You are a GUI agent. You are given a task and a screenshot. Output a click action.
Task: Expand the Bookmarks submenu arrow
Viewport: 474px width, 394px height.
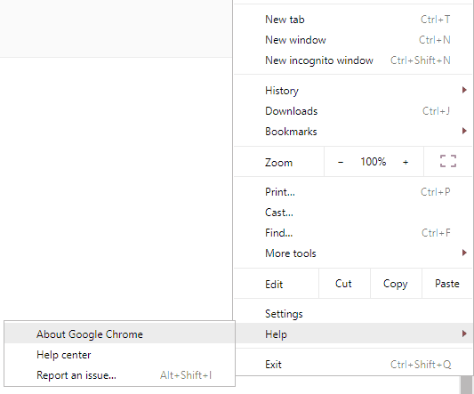[464, 131]
